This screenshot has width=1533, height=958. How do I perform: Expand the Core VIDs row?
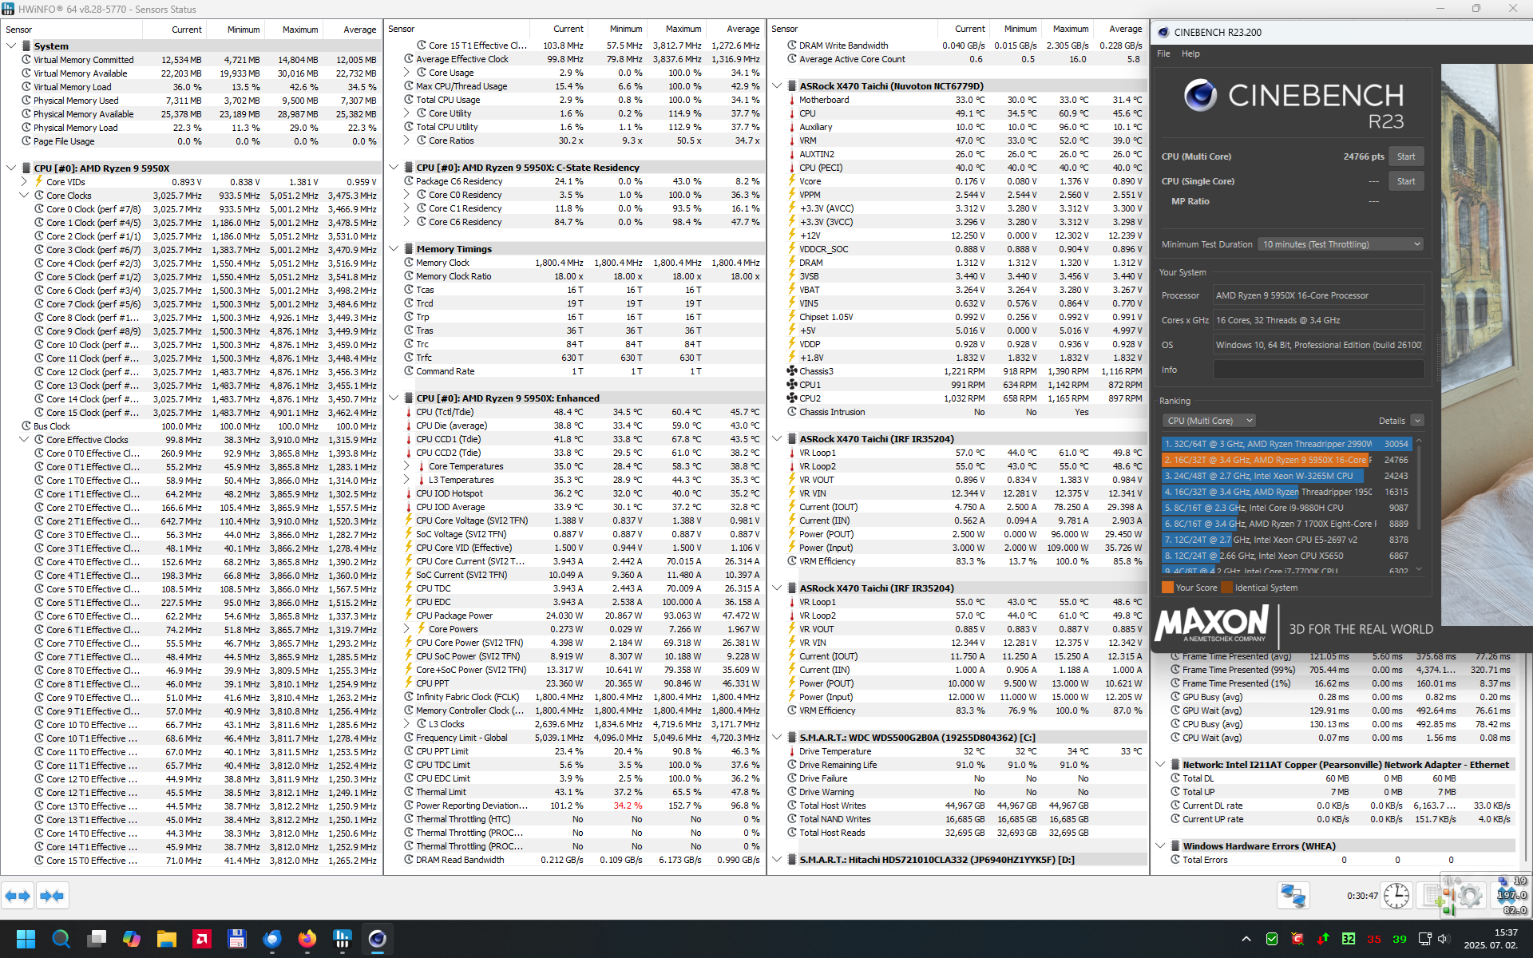pos(24,182)
